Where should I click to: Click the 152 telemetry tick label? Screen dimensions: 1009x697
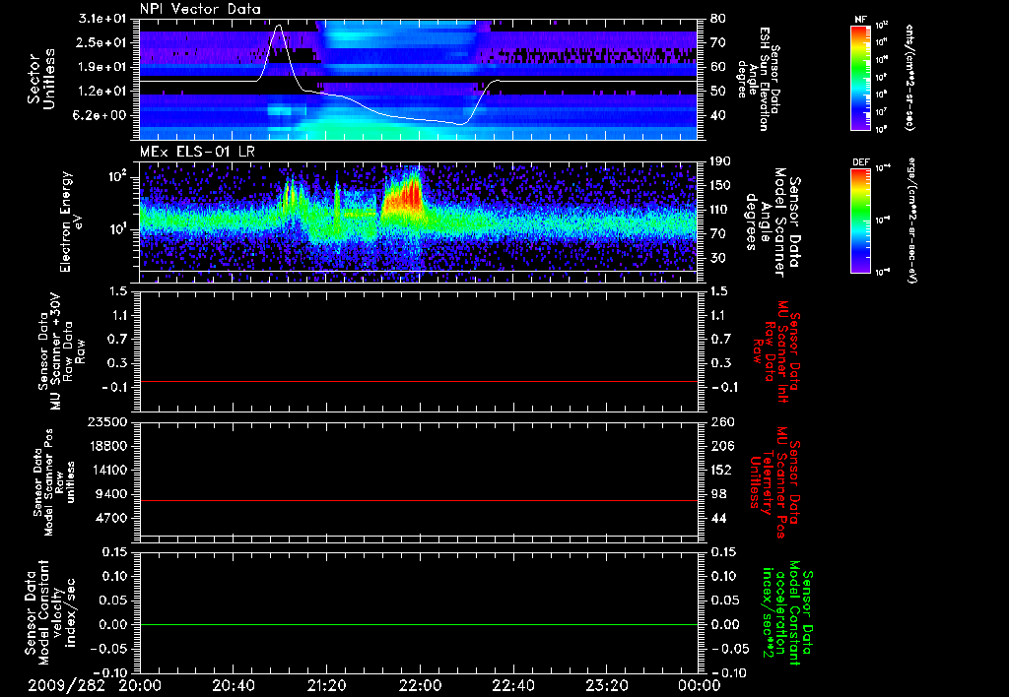point(721,470)
